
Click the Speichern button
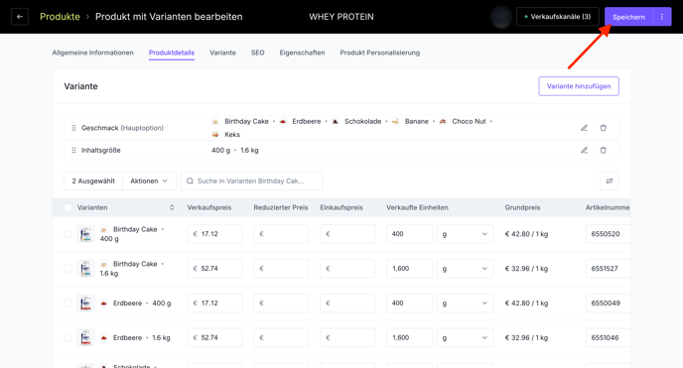coord(628,17)
